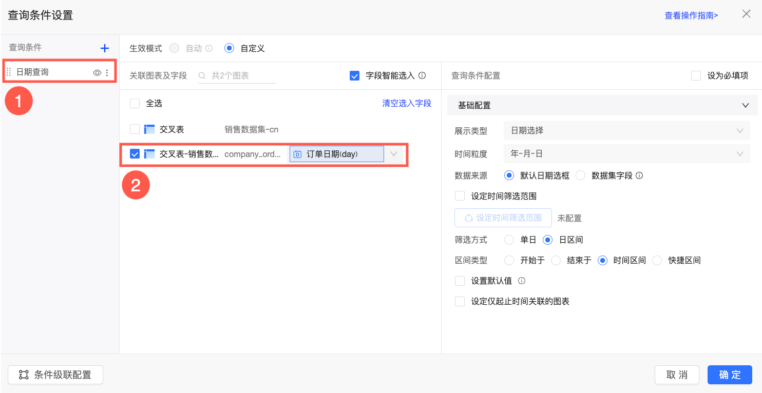This screenshot has width=762, height=393.
Task: Open the 展示类型 dropdown
Action: [626, 131]
